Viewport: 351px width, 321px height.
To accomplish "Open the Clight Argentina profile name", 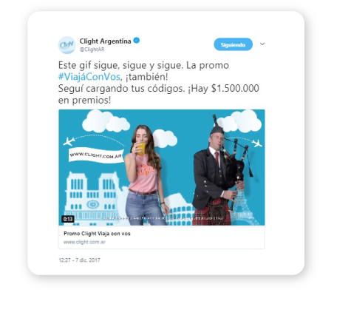I will pos(105,41).
